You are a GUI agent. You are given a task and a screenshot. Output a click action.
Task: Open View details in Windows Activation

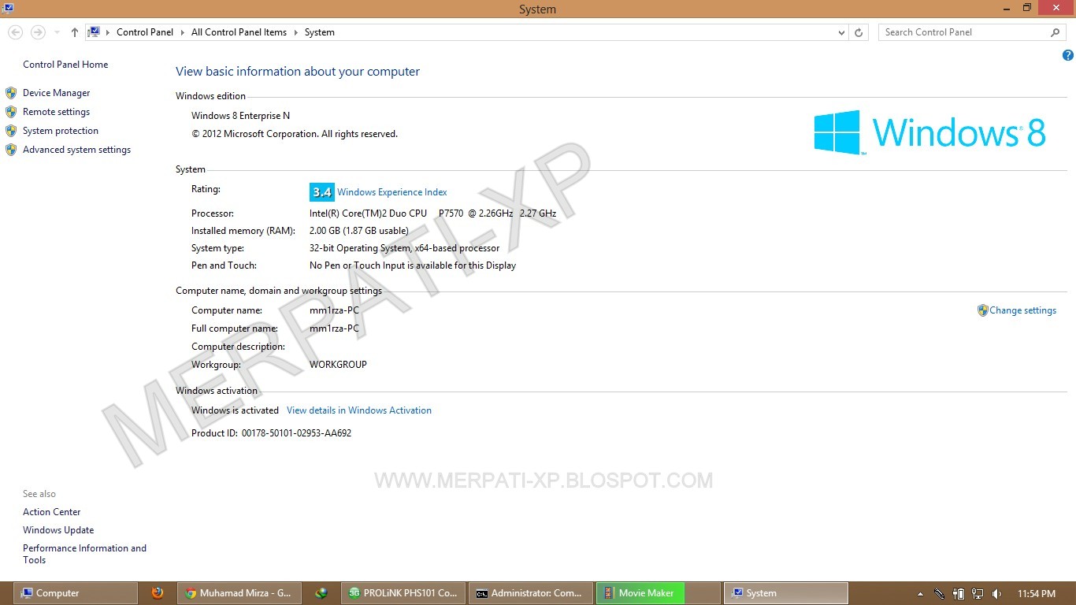pos(359,410)
